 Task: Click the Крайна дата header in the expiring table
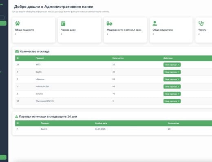(x=101, y=123)
